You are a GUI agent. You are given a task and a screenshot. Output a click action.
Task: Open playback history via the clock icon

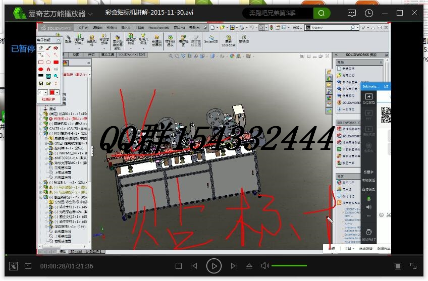(x=369, y=13)
